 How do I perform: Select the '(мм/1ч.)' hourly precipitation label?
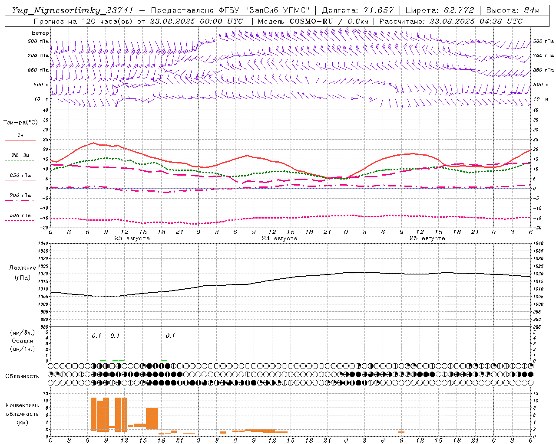[x=23, y=349]
